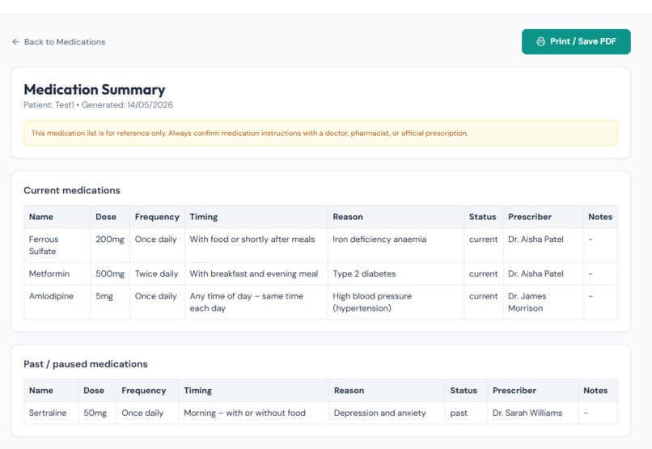Click 'With food or shortly after meals' cell
This screenshot has height=449, width=652.
pyautogui.click(x=256, y=245)
